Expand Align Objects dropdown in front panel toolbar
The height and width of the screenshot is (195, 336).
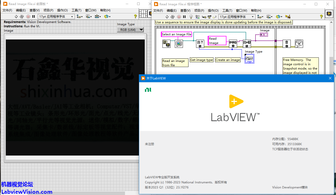80,16
